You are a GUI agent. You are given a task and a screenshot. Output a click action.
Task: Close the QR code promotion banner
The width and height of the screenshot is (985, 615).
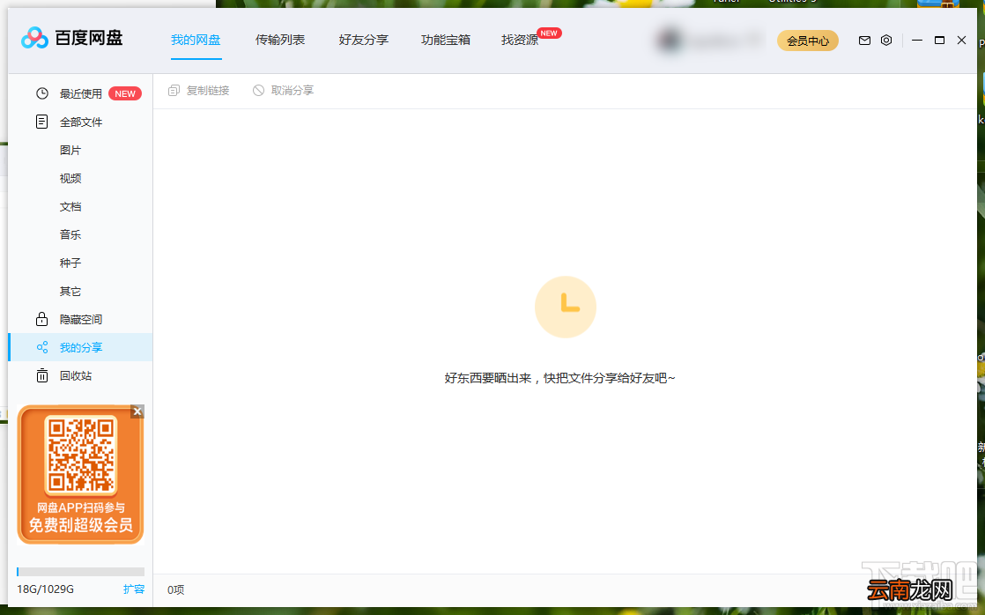(x=137, y=411)
